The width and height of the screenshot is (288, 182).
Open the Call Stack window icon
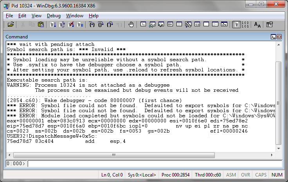tap(188, 24)
